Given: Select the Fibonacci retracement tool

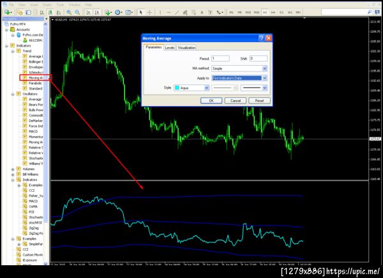Looking at the screenshot, I should click(193, 12).
